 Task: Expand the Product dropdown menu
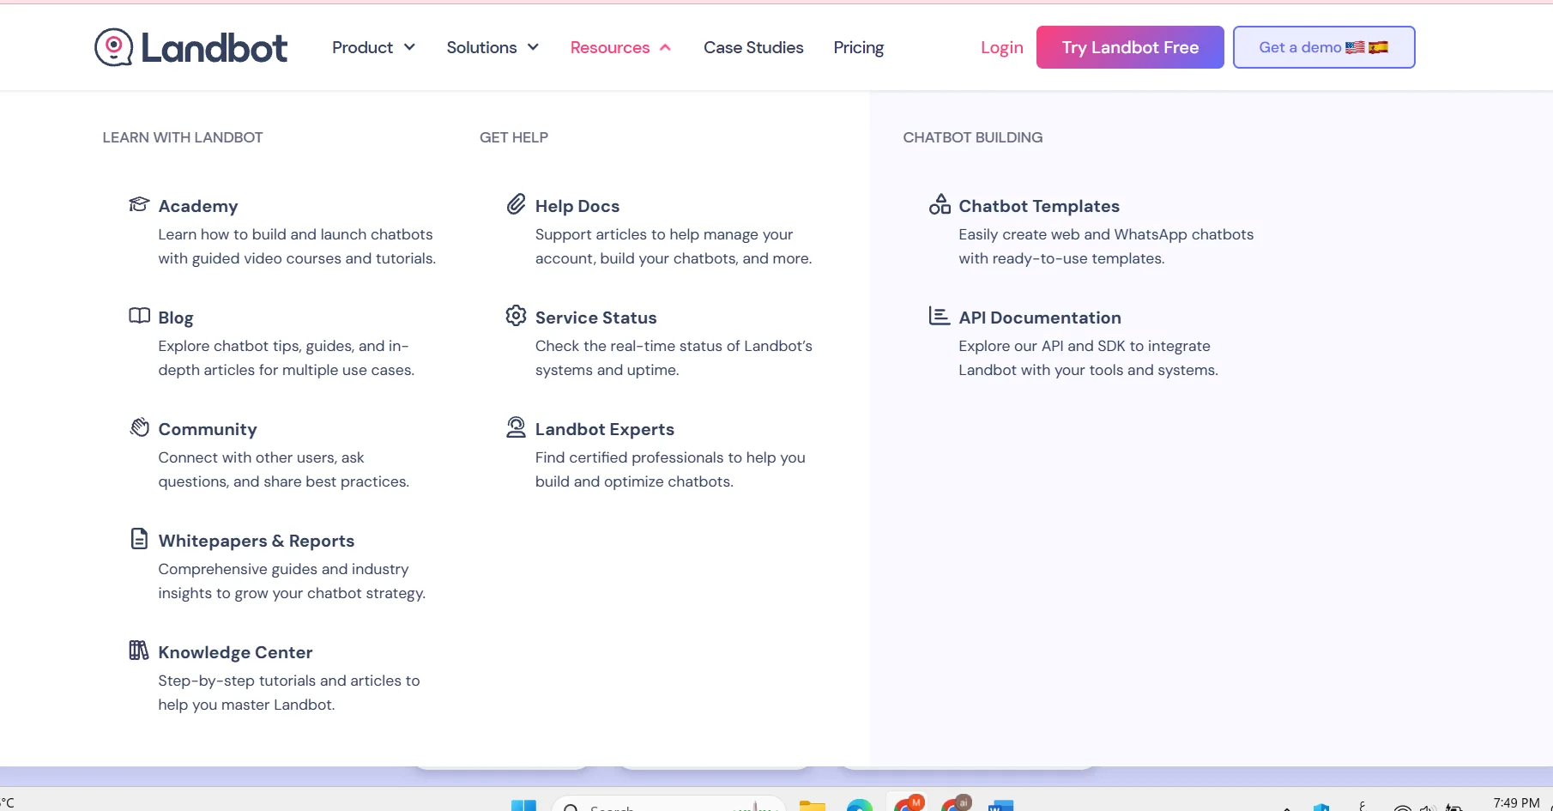tap(373, 47)
